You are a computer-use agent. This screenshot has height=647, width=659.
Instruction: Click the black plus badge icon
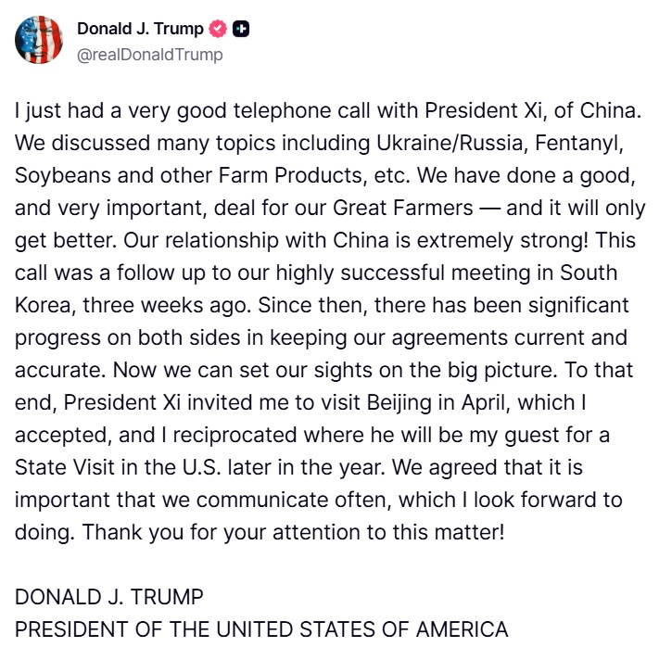[x=241, y=29]
